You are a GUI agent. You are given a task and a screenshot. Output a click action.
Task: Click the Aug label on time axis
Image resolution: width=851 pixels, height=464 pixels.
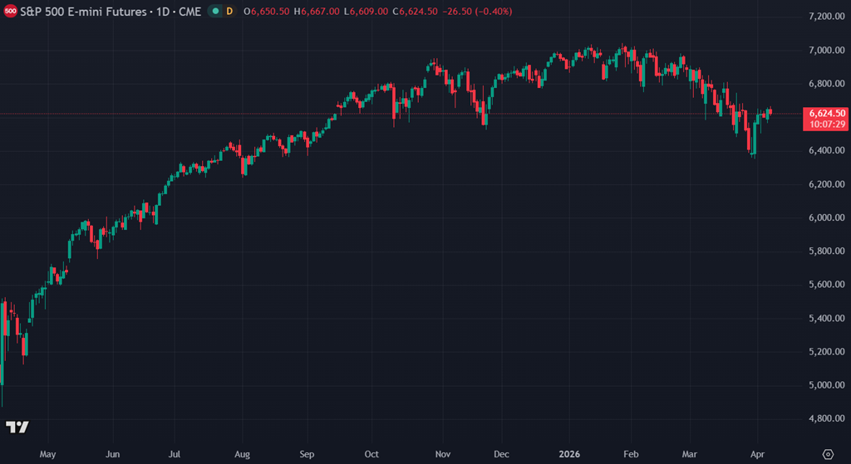[242, 454]
